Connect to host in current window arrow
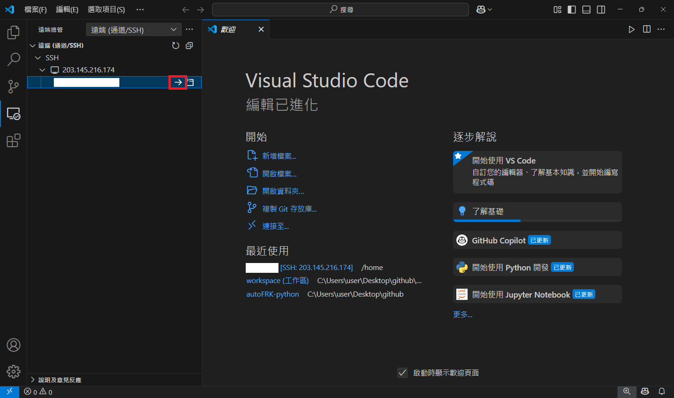This screenshot has width=674, height=398. click(178, 82)
